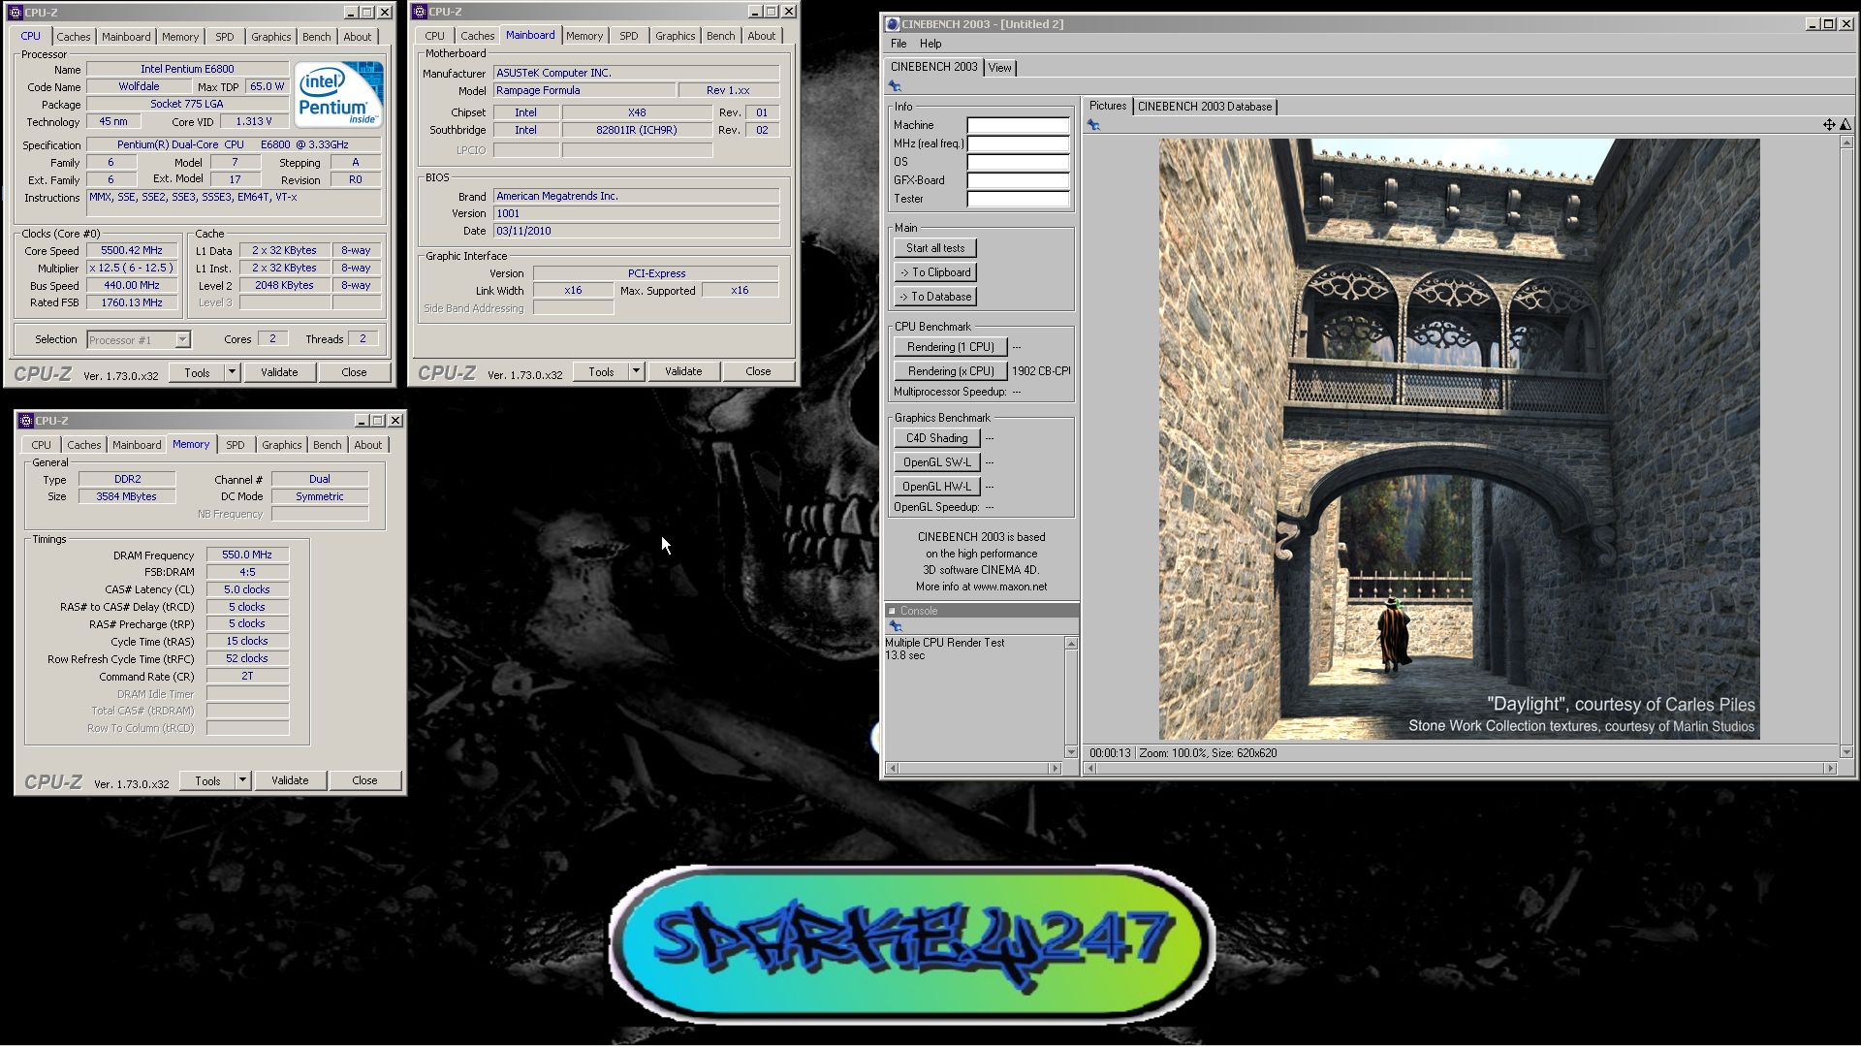Click Tools button in CPU-Z Memory window
Image resolution: width=1861 pixels, height=1047 pixels.
(207, 780)
